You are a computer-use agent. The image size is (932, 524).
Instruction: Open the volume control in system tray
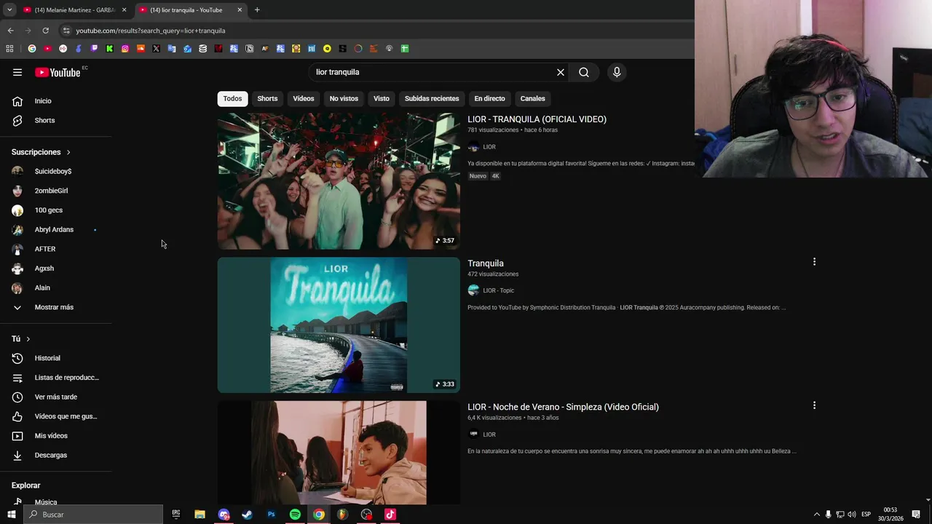pyautogui.click(x=852, y=515)
